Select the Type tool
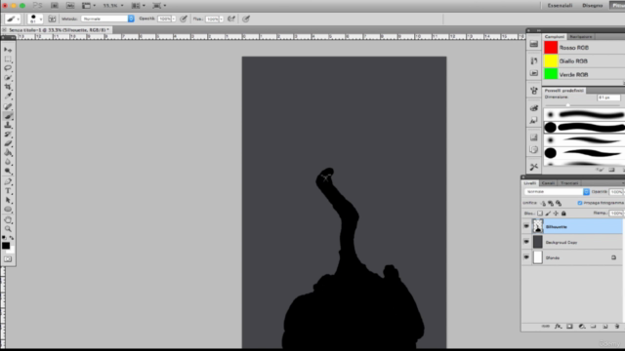The image size is (625, 351). coord(8,191)
